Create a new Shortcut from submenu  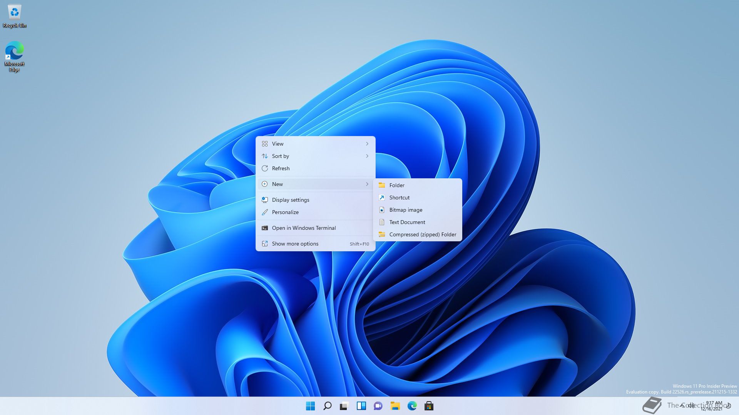click(x=418, y=198)
